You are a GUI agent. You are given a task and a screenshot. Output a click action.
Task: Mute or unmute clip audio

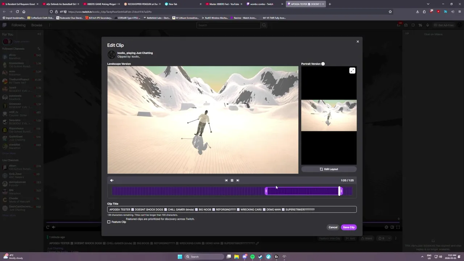click(112, 180)
